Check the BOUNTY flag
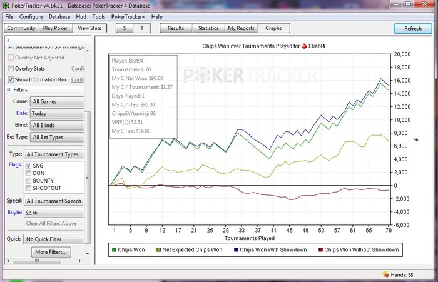 point(28,181)
